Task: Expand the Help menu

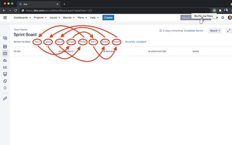Action: pyautogui.click(x=94, y=18)
